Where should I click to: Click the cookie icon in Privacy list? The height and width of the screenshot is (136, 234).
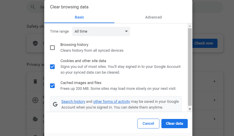coord(35,119)
